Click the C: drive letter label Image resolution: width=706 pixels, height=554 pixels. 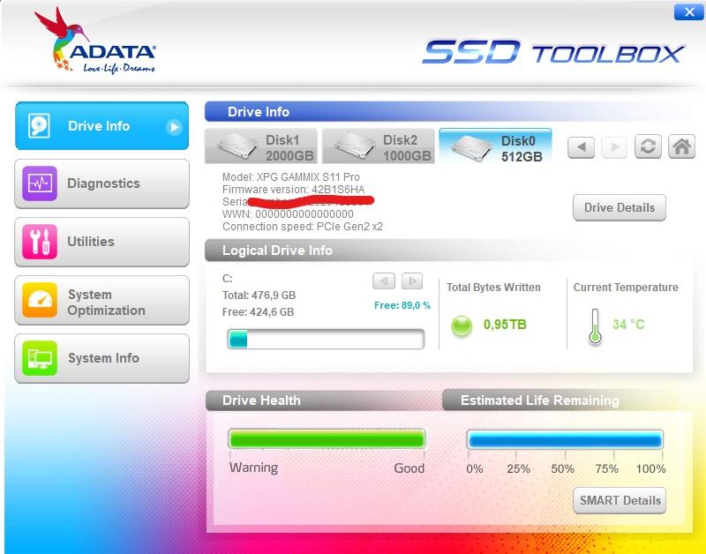pos(228,279)
